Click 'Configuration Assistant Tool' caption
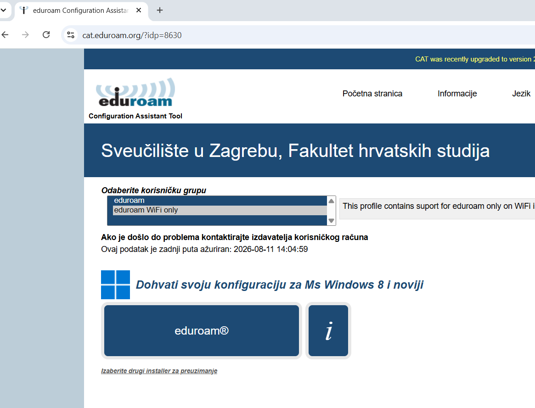 [x=135, y=116]
